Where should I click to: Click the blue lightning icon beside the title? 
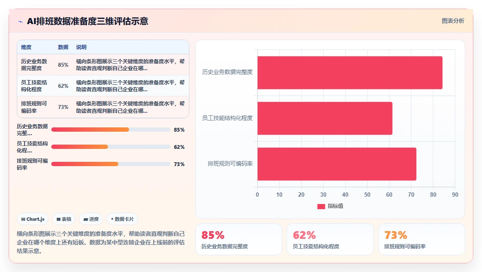[21, 22]
